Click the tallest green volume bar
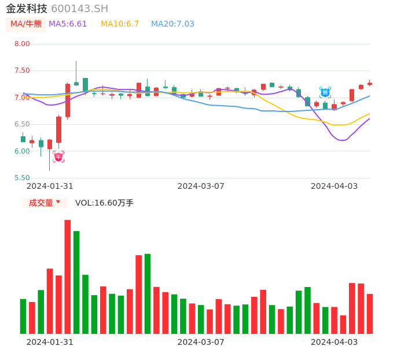The height and width of the screenshot is (350, 397). 76,282
